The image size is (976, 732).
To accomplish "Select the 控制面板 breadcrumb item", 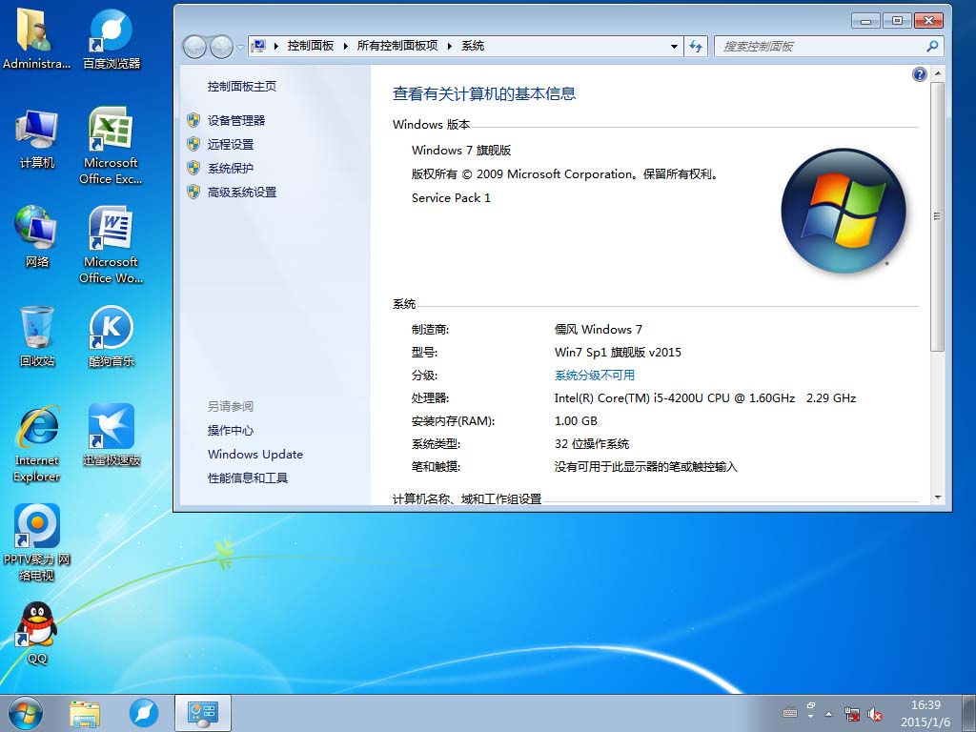I will point(311,46).
